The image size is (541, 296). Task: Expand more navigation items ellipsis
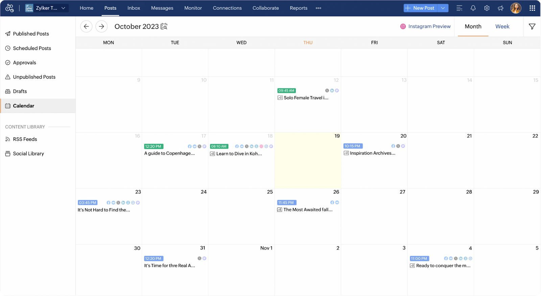tap(318, 8)
